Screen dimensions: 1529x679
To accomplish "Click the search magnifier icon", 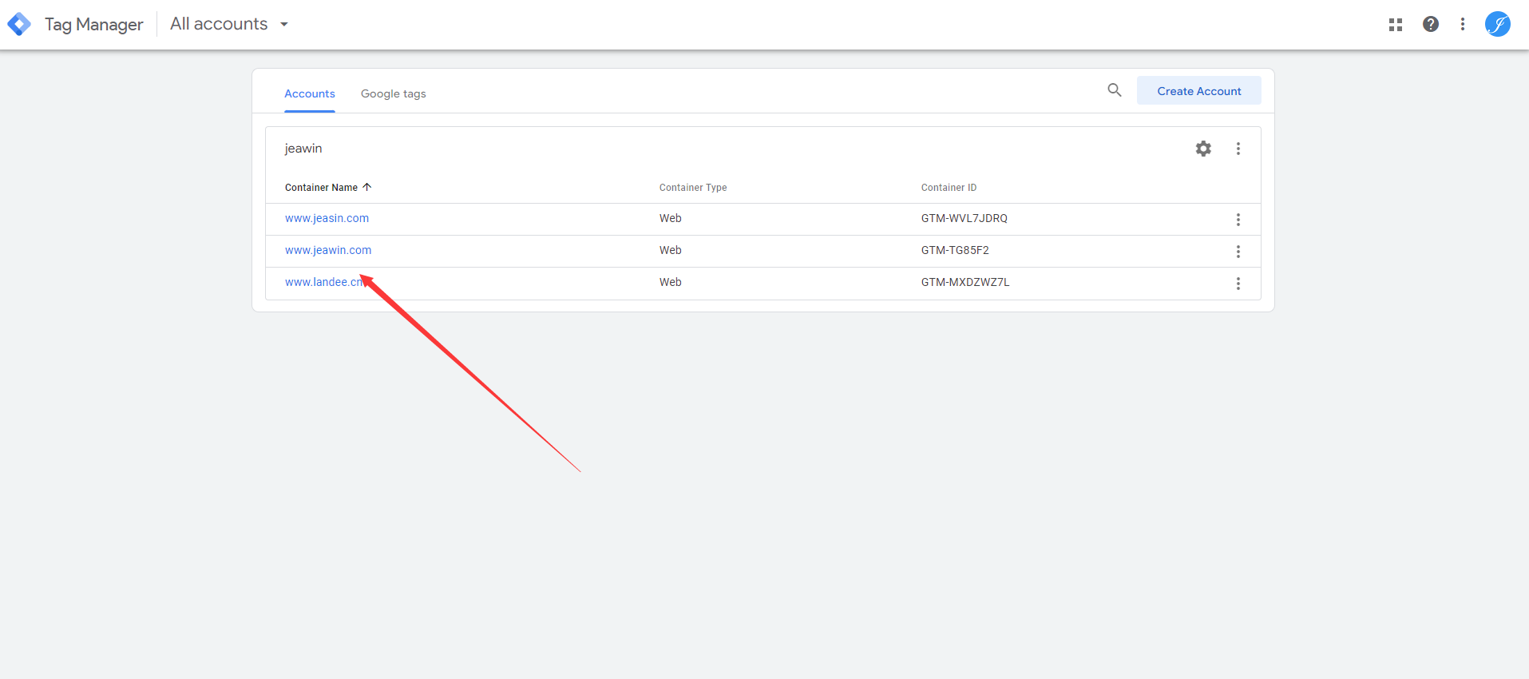I will (x=1115, y=90).
